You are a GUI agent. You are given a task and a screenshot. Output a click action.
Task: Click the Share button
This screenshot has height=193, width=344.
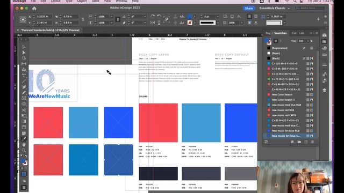point(249,9)
